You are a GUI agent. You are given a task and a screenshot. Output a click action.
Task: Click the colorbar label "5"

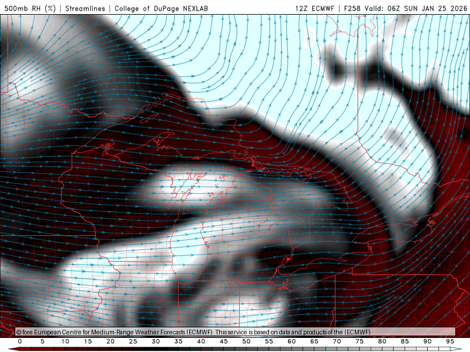coord(42,341)
